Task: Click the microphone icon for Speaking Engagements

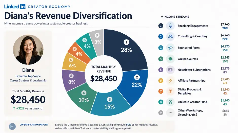Action: [170, 26]
